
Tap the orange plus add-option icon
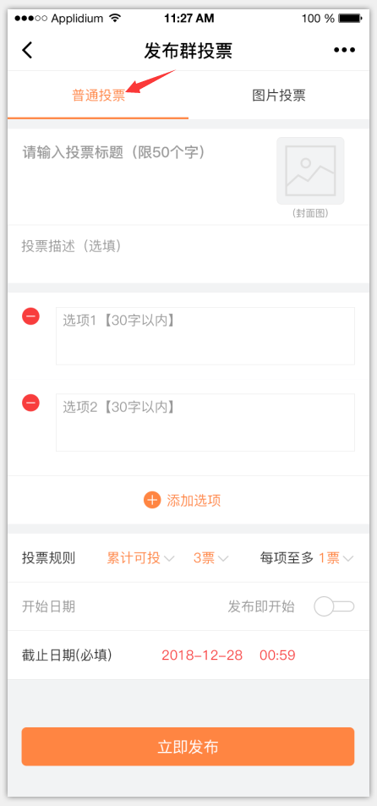coord(152,500)
